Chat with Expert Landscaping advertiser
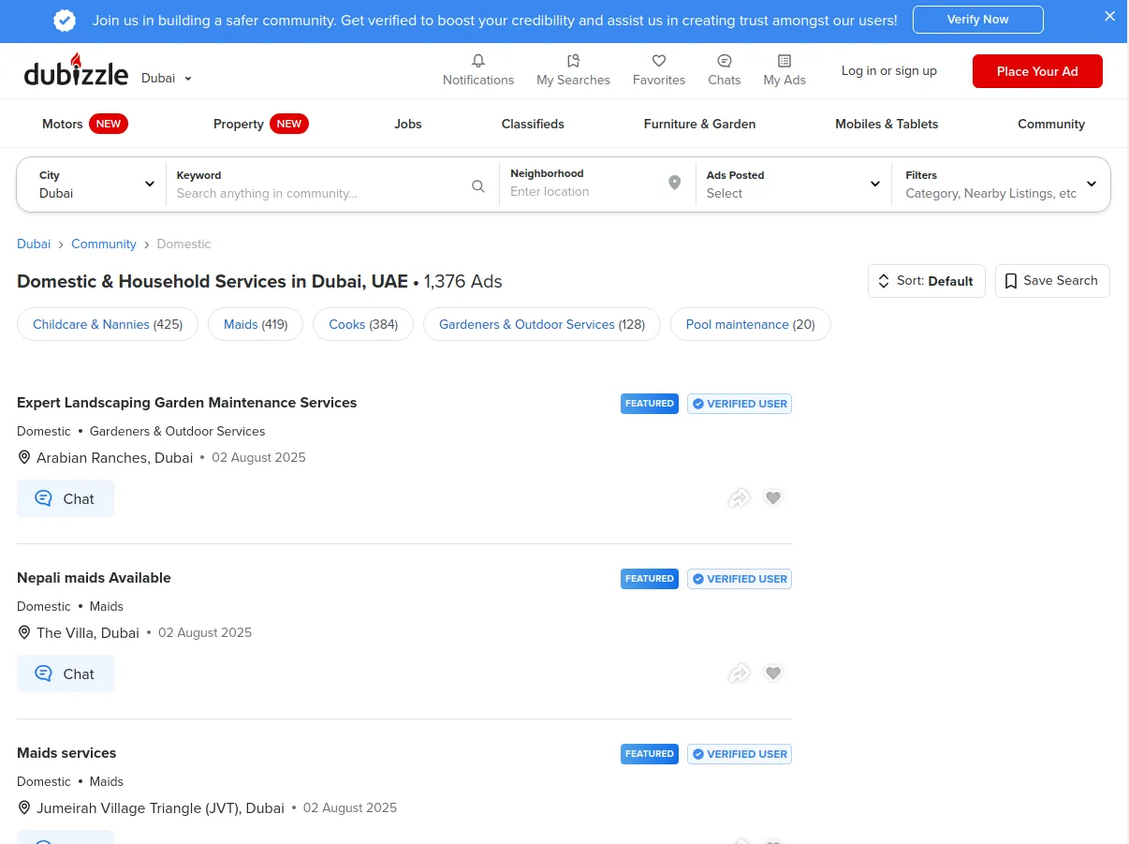The height and width of the screenshot is (844, 1129). [66, 498]
